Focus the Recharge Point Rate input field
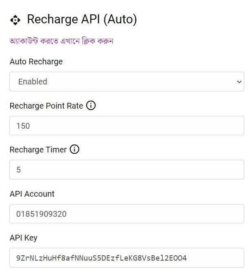This screenshot has width=252, height=277. click(x=127, y=126)
